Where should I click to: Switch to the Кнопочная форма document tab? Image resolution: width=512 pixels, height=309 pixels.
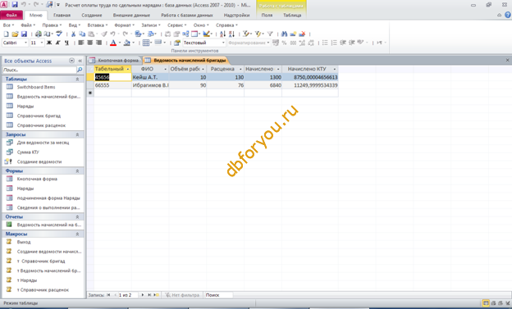(x=115, y=61)
